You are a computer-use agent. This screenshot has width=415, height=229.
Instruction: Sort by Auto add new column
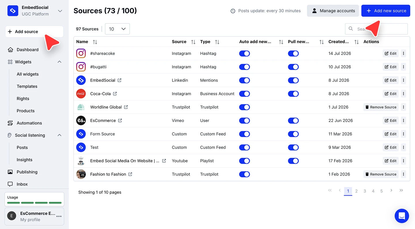coord(281,42)
